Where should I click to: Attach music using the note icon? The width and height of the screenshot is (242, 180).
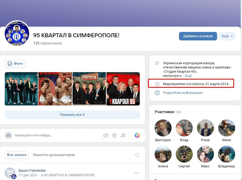coord(123,135)
